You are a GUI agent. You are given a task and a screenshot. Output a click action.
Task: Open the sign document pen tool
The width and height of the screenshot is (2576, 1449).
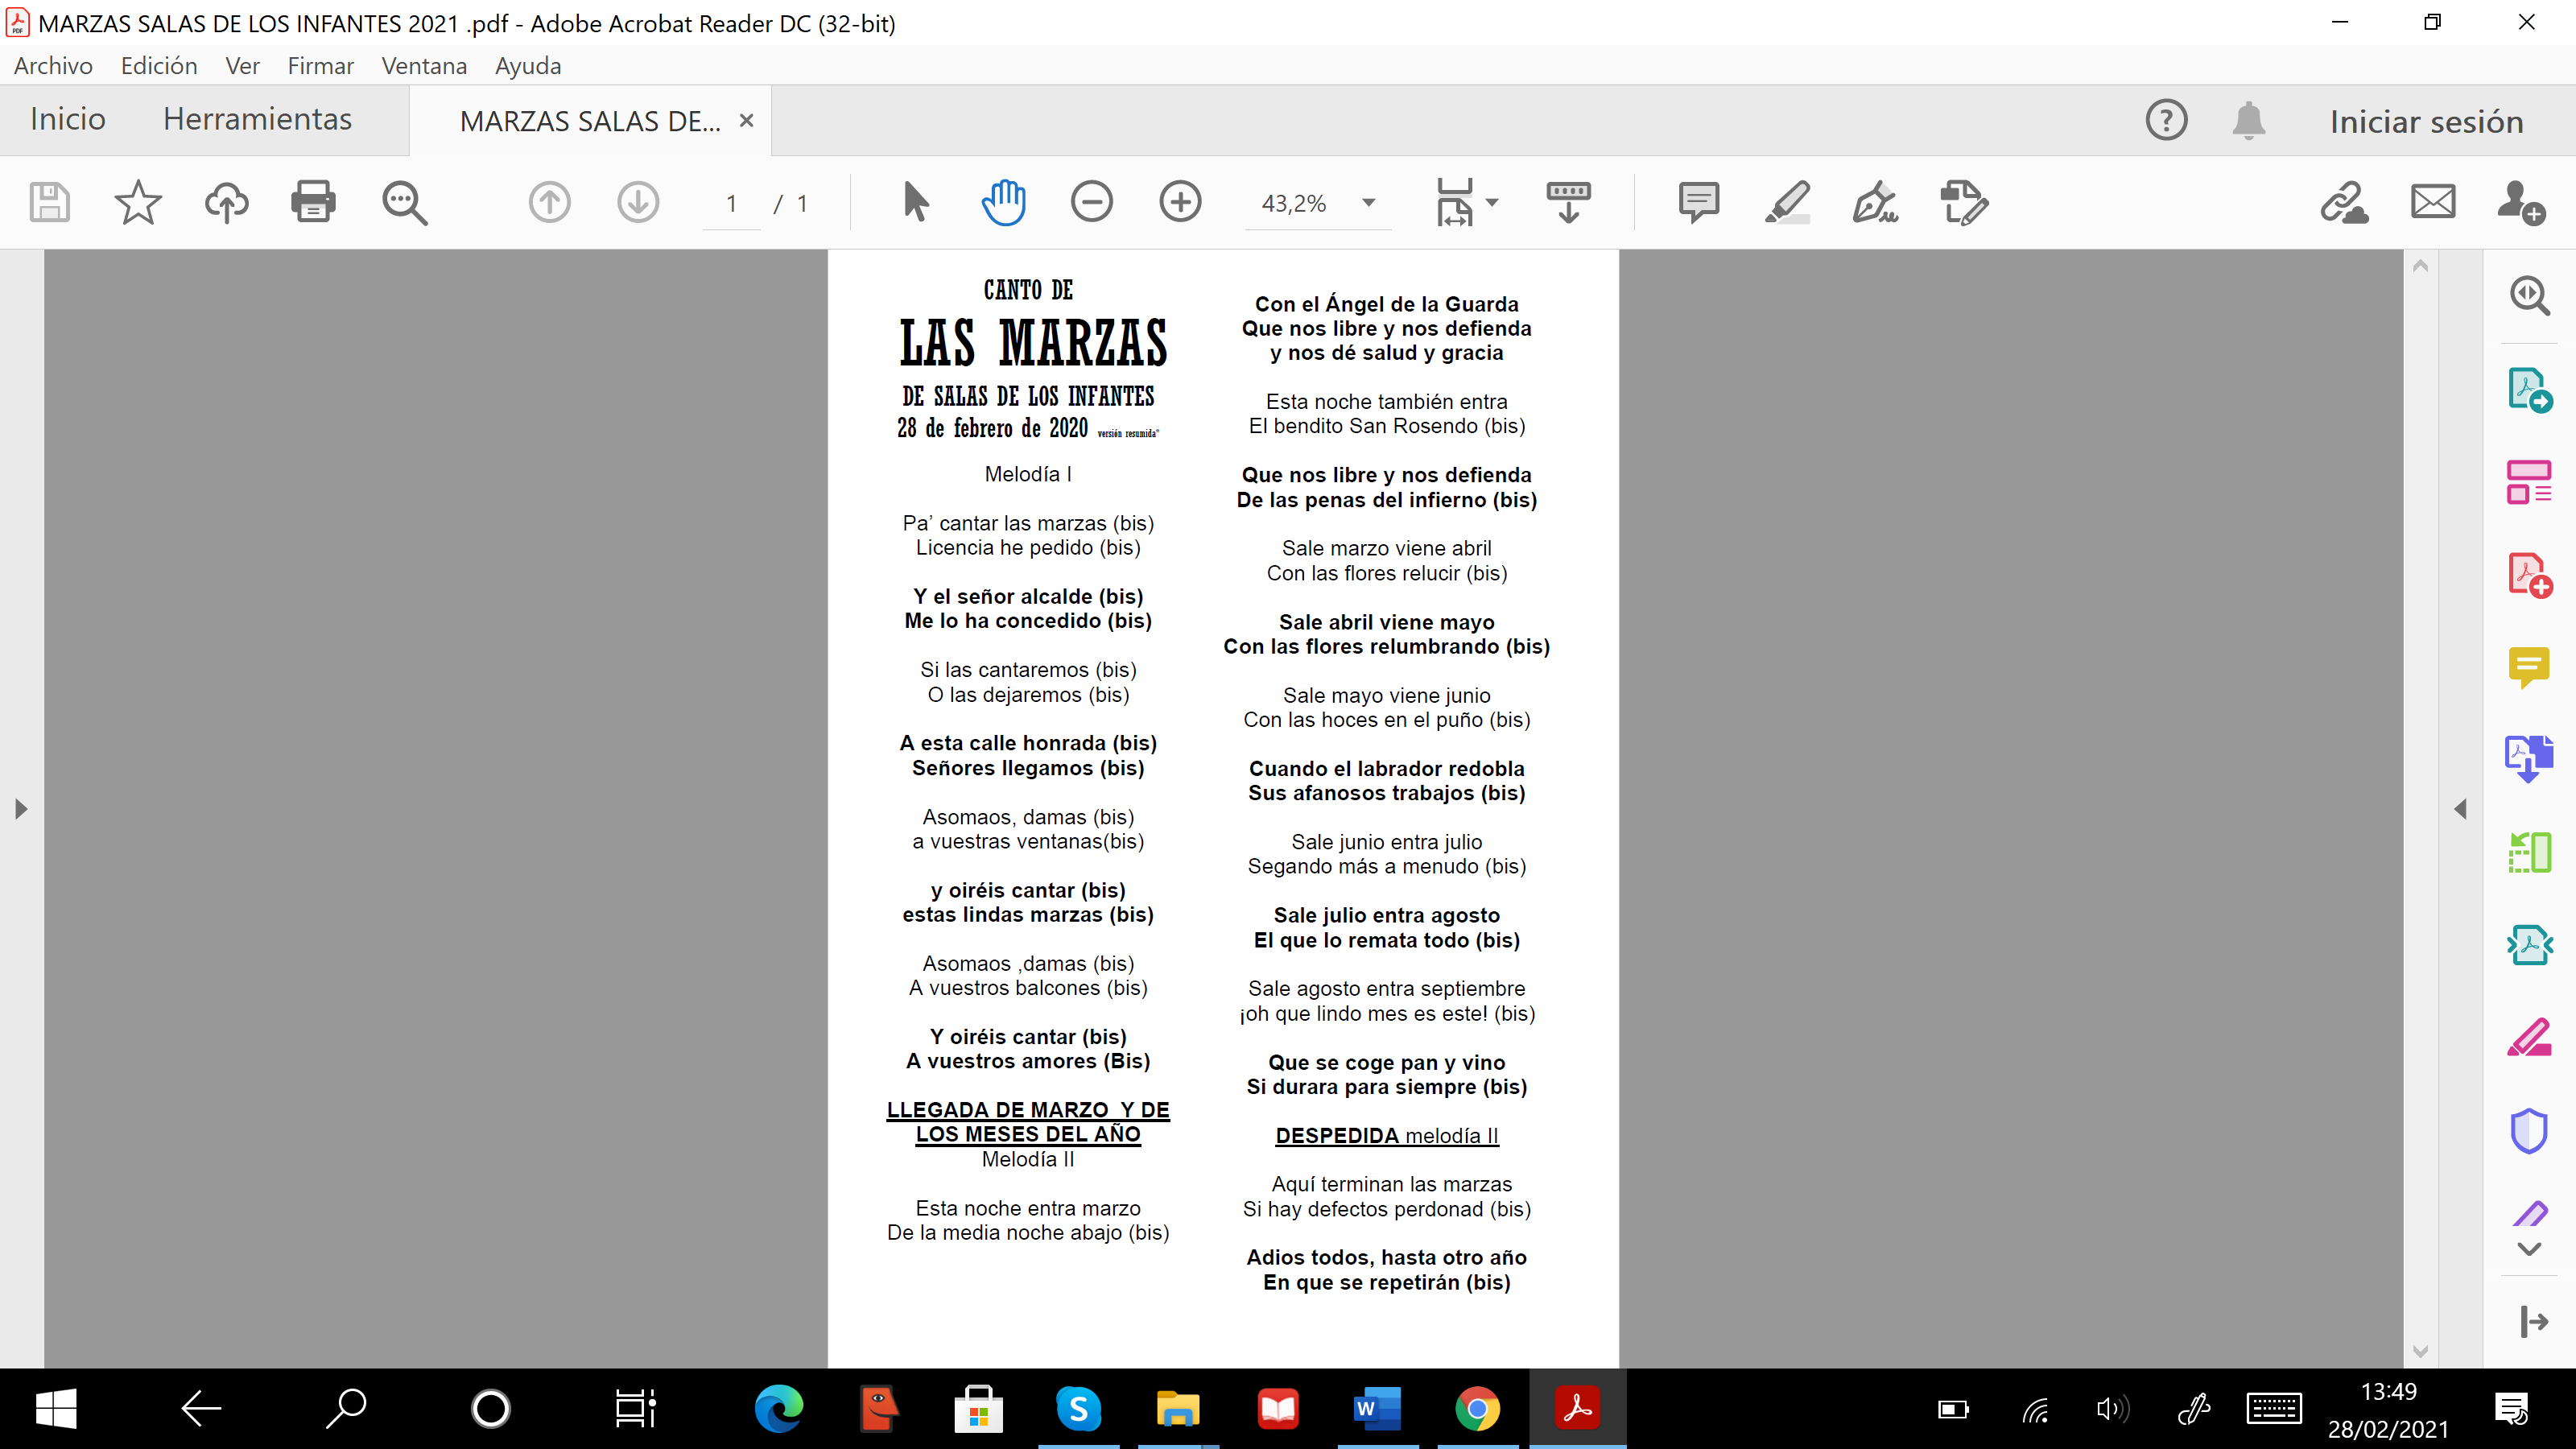point(1875,203)
